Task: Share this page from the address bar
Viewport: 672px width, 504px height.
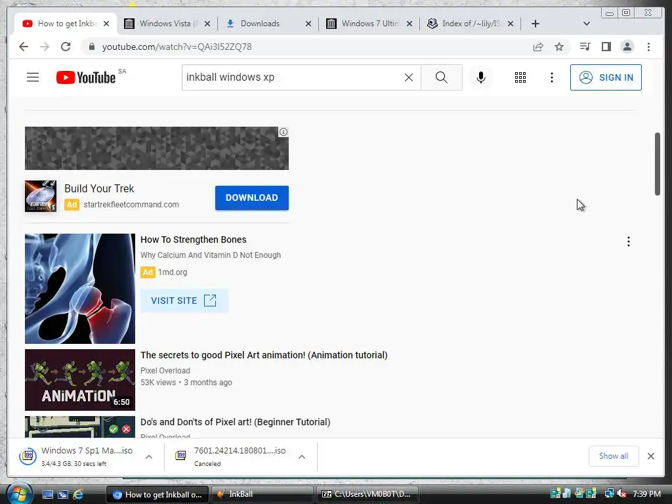Action: 538,47
